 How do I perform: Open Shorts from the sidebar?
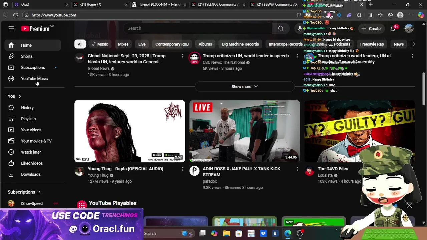[x=33, y=56]
